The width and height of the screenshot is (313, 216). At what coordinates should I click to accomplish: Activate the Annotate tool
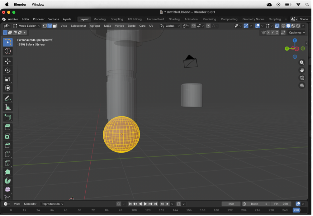pyautogui.click(x=7, y=99)
